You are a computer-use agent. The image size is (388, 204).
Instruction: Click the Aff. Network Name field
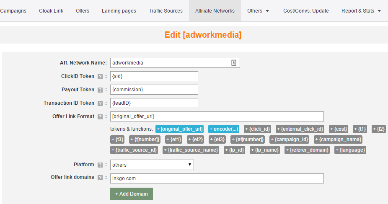click(x=175, y=63)
